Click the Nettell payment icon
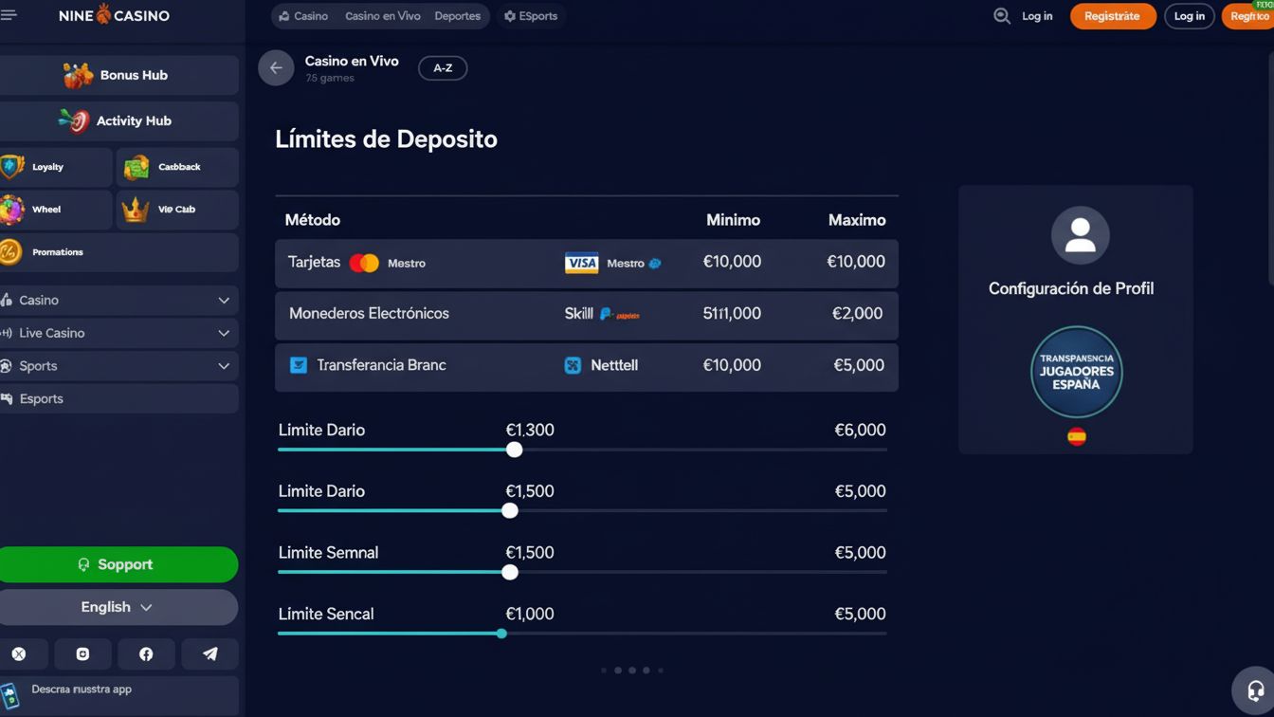This screenshot has height=717, width=1274. [573, 365]
